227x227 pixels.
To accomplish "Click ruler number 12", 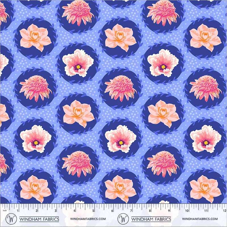I will 225,211.
